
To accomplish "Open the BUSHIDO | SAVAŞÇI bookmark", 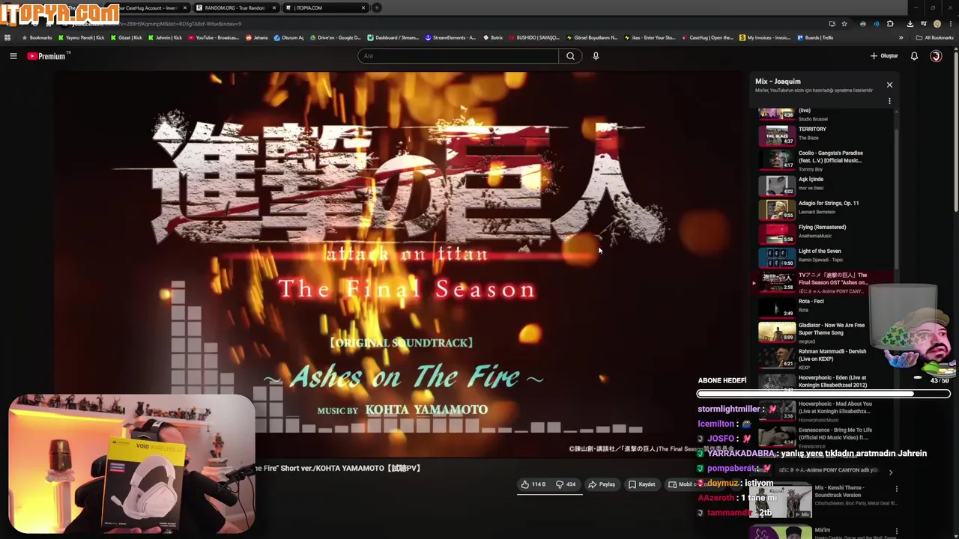I will 534,37.
